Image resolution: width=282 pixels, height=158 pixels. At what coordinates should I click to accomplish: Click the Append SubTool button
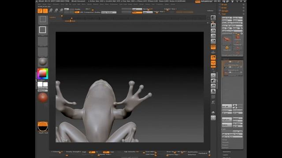pos(237,118)
